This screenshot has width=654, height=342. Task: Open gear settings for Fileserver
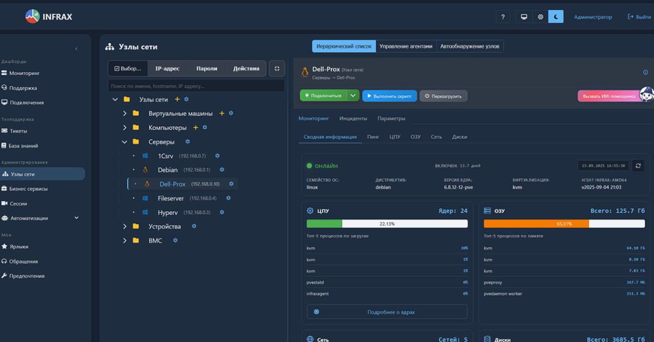tap(228, 198)
